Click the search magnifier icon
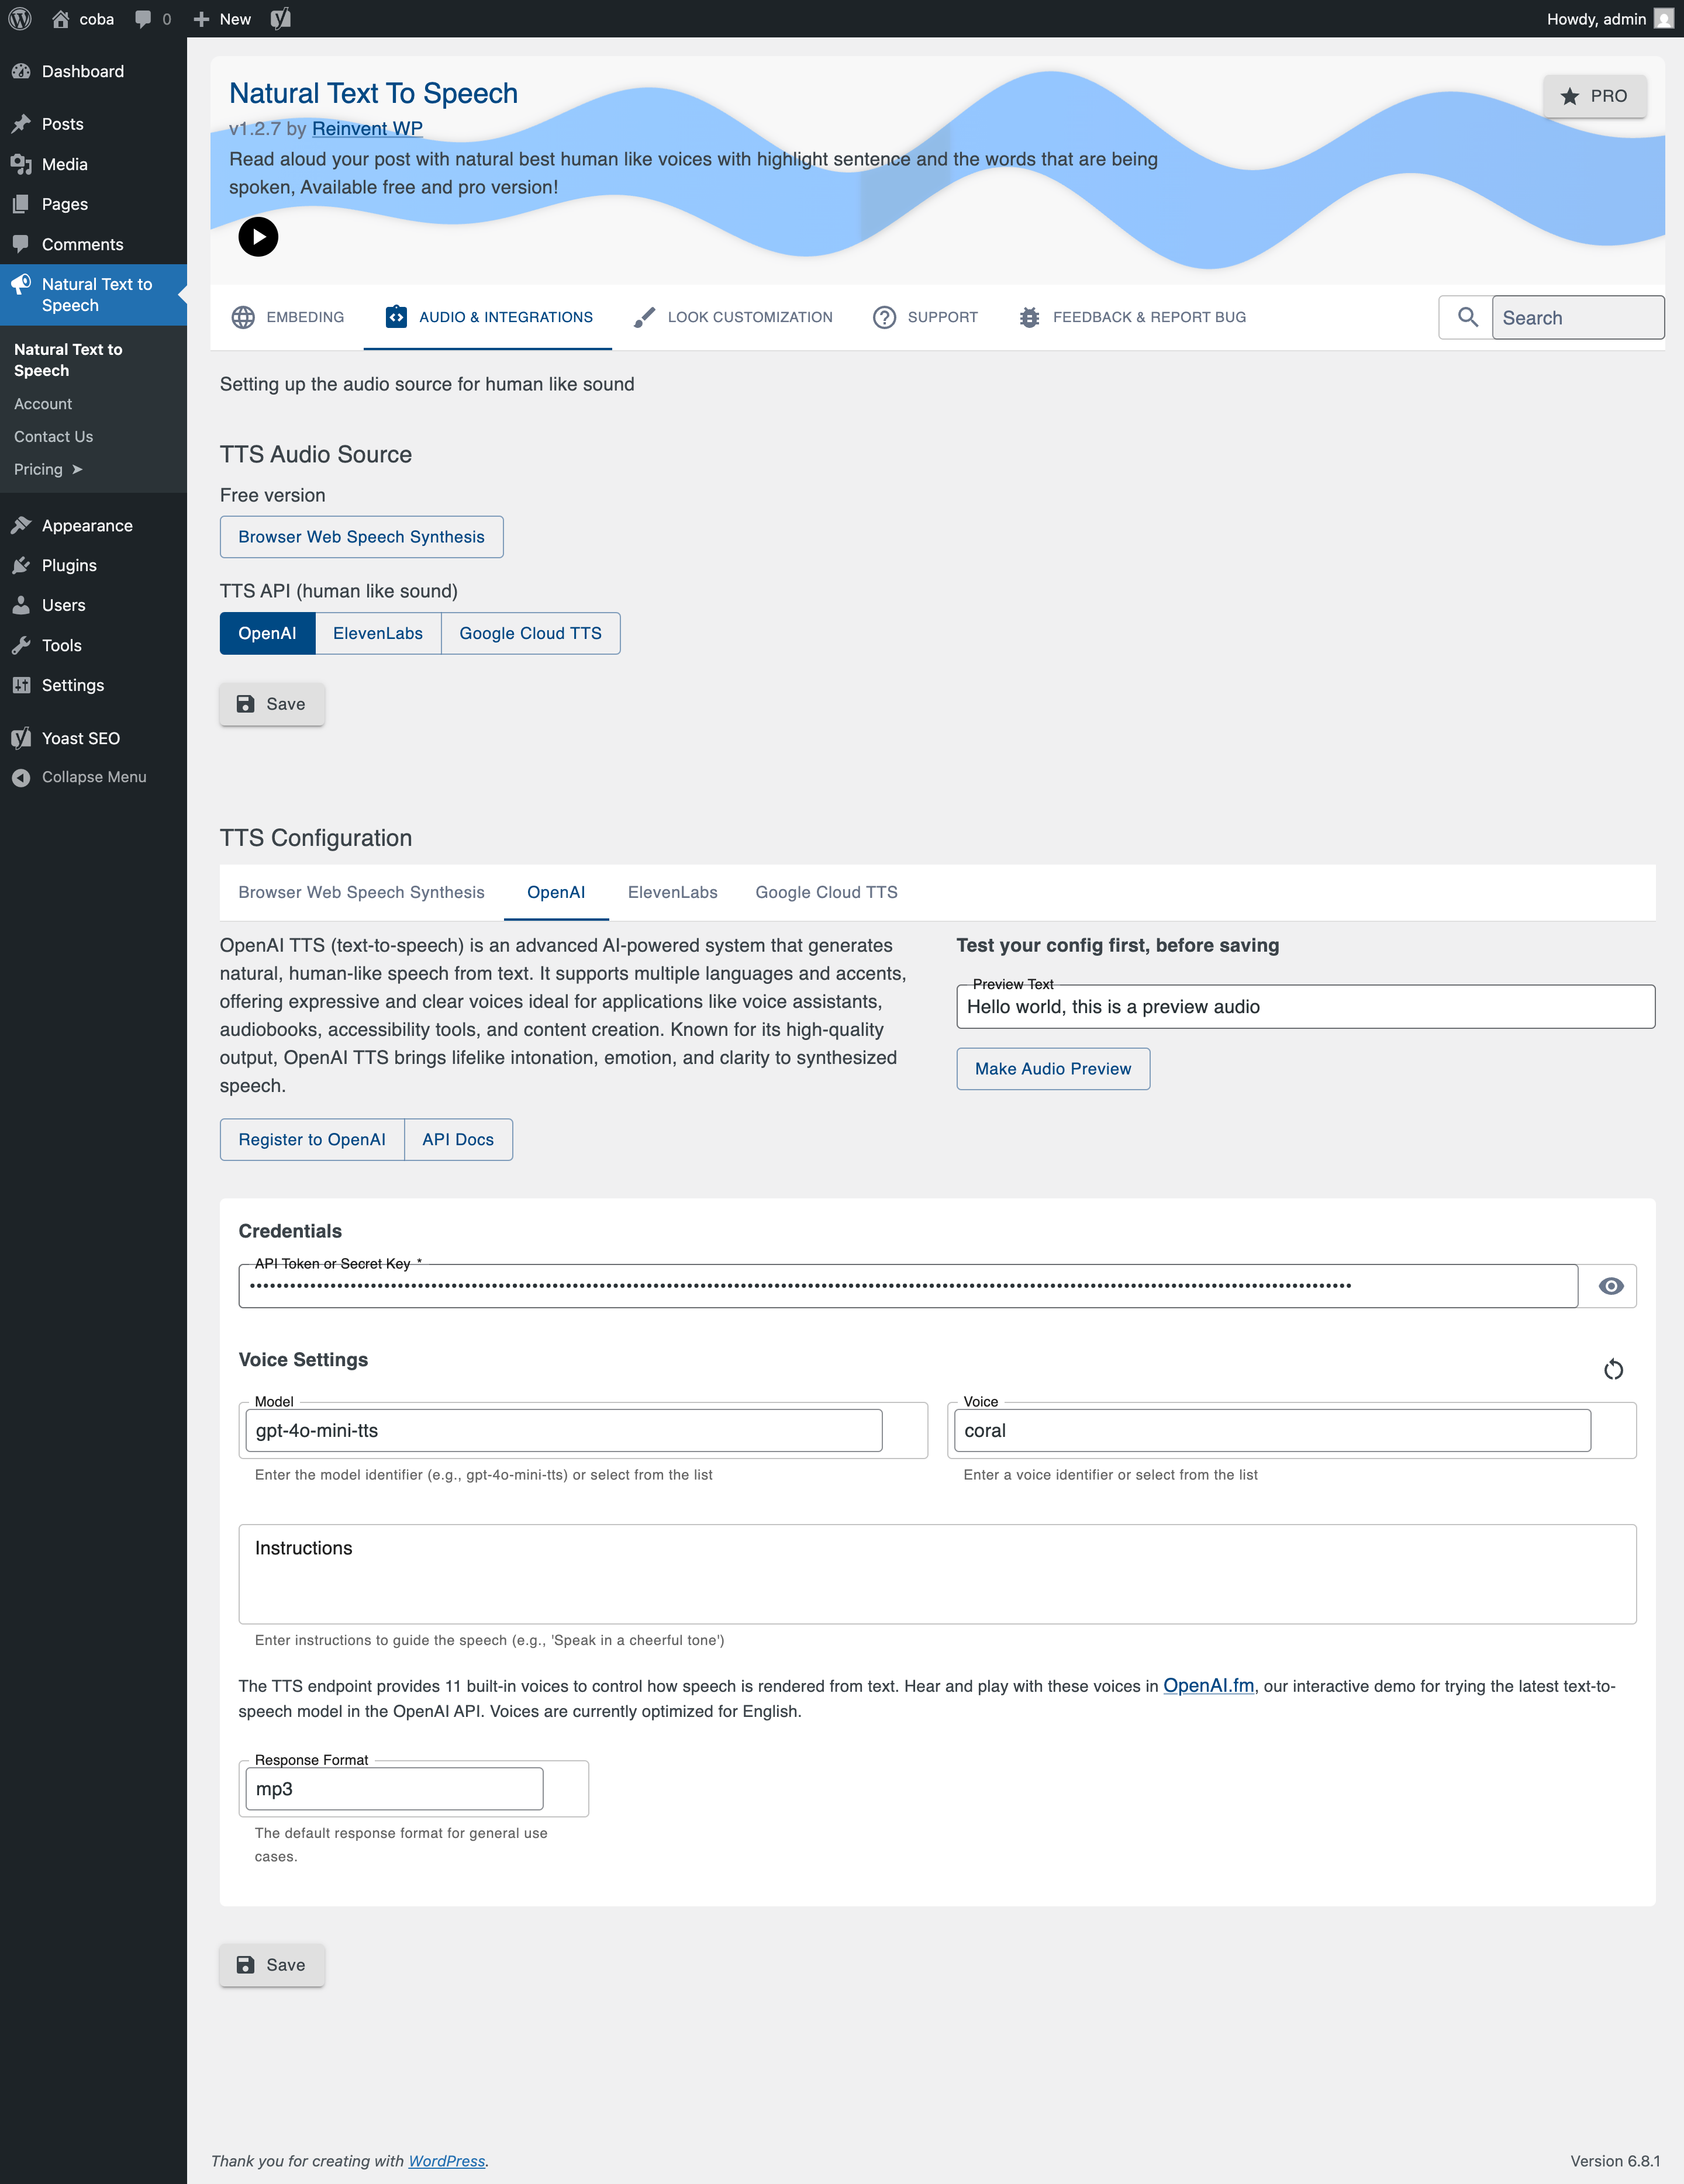The width and height of the screenshot is (1684, 2184). tap(1467, 317)
